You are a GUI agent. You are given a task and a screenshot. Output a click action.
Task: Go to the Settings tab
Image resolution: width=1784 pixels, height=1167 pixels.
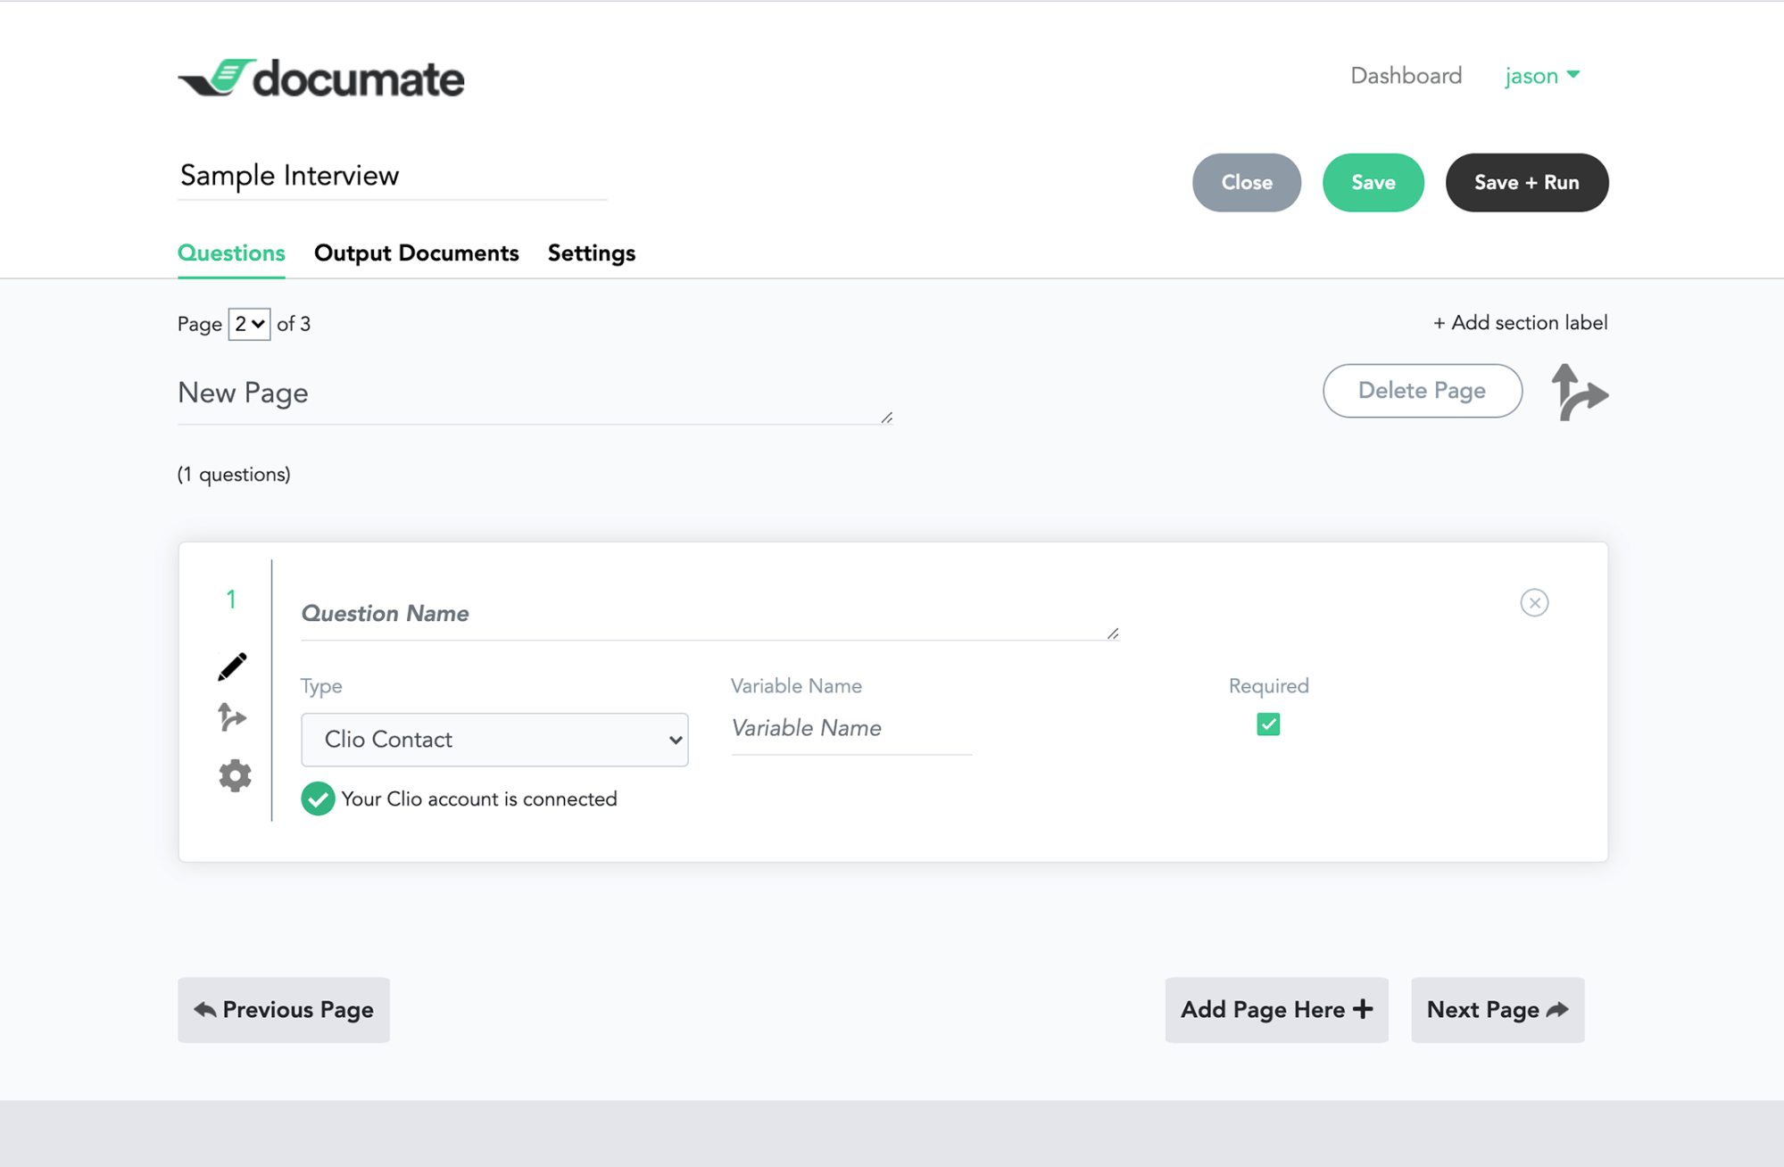coord(591,253)
